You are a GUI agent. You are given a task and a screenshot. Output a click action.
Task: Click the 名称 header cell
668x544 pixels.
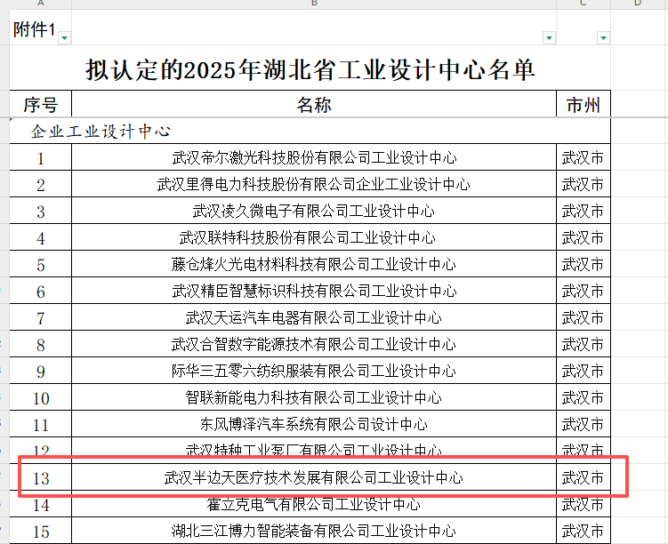[314, 105]
